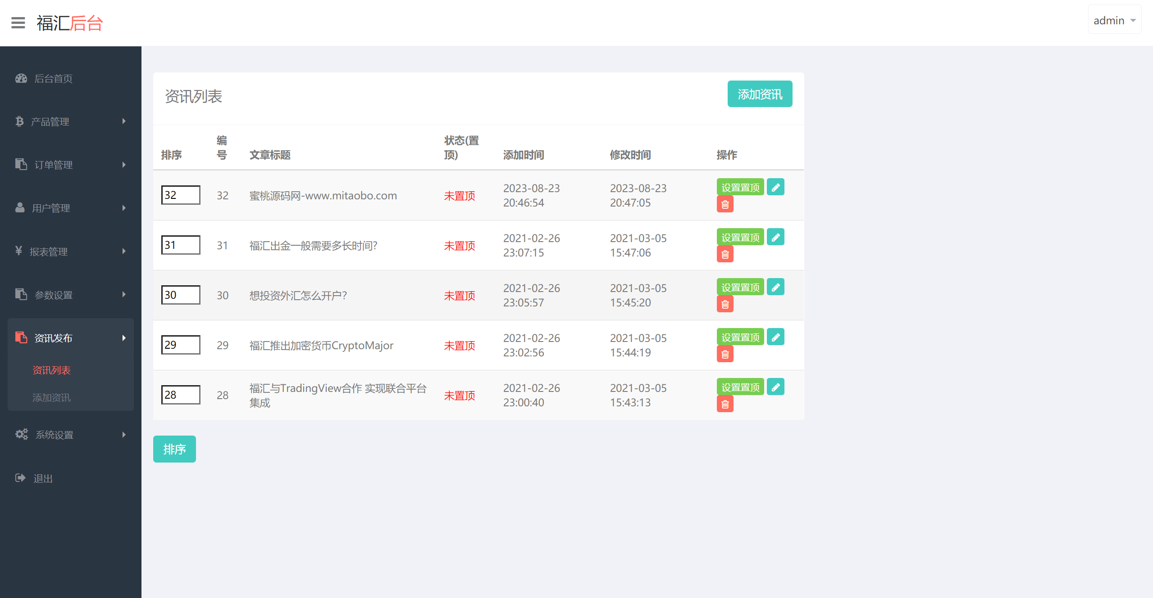Click pencil edit icon for article 30
This screenshot has height=598, width=1153.
[x=775, y=287]
